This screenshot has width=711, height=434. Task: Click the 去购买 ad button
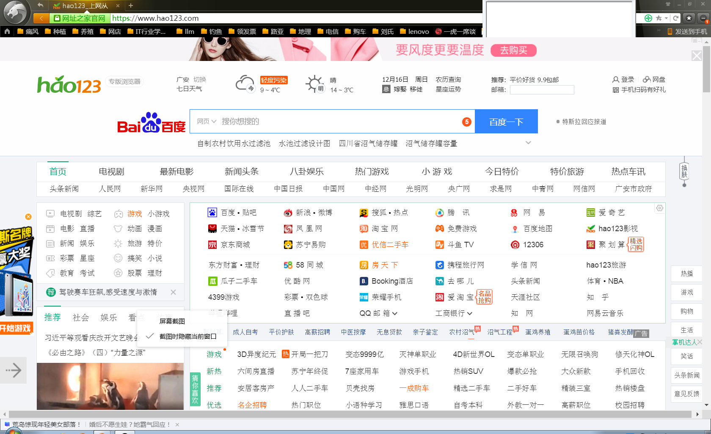click(x=513, y=50)
